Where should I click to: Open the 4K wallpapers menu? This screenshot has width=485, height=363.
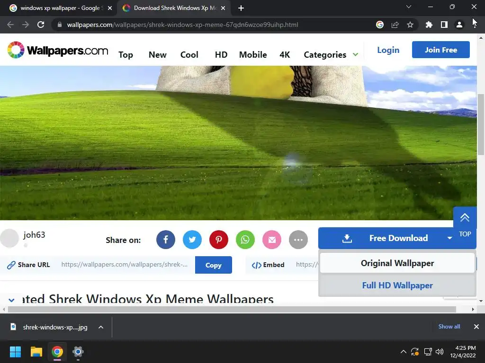point(285,55)
